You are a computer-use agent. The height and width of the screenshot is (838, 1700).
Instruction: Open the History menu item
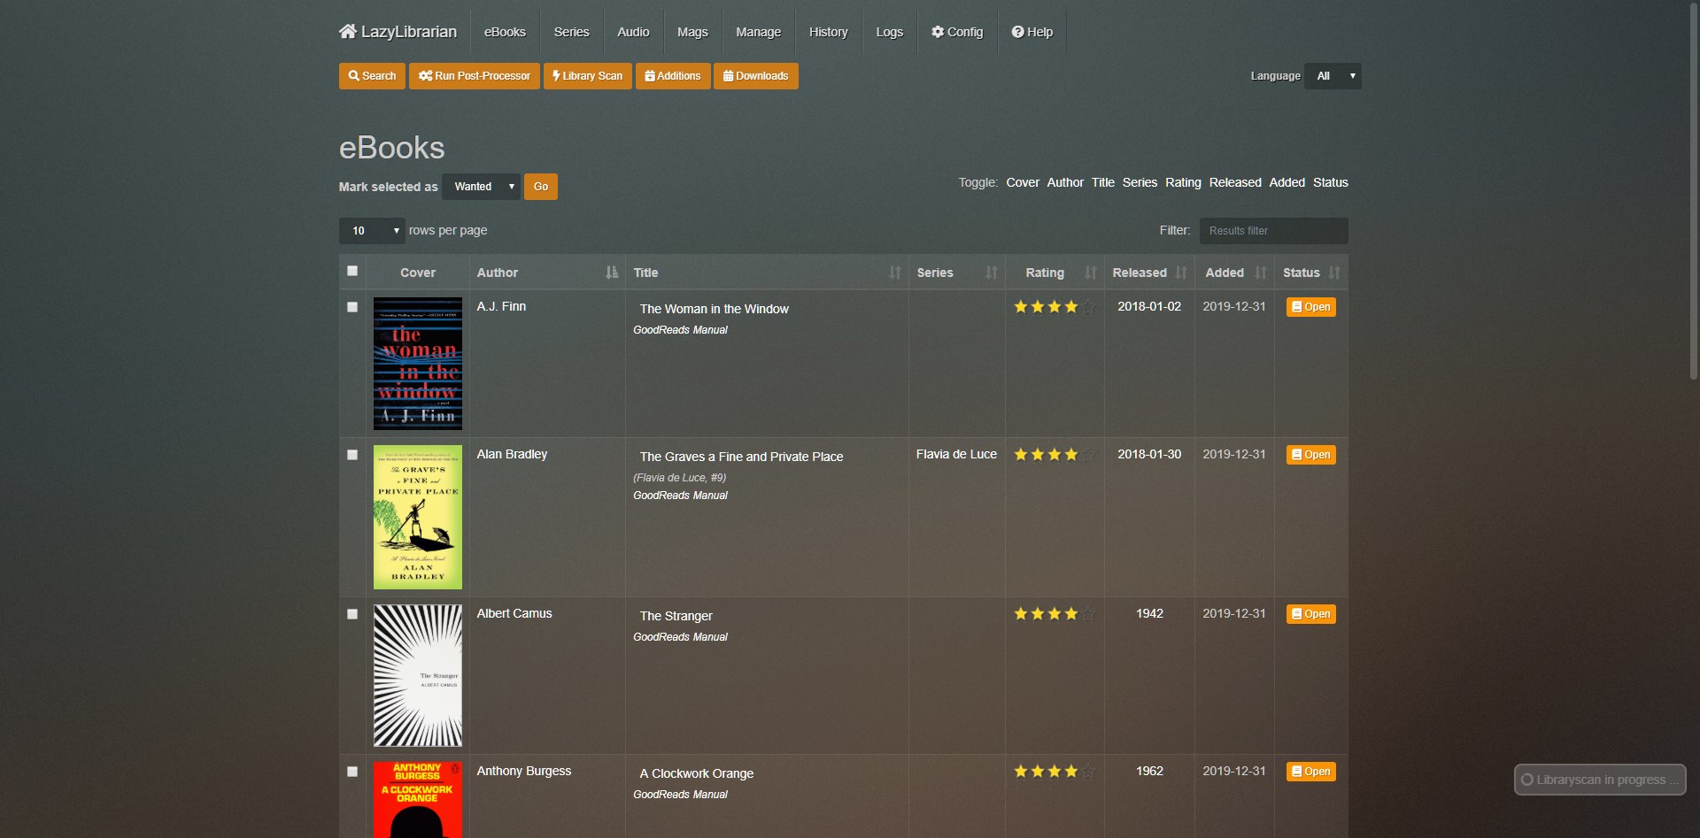[x=828, y=32]
